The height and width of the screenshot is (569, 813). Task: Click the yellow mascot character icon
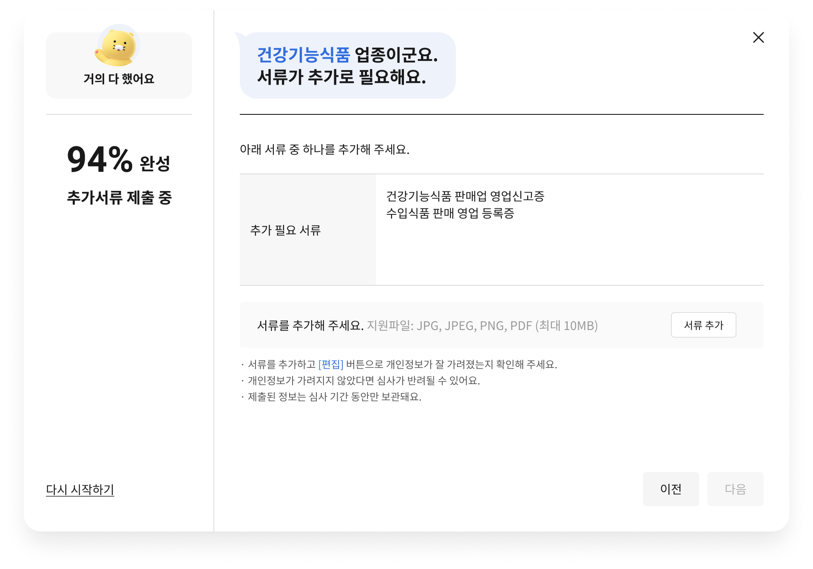click(118, 46)
